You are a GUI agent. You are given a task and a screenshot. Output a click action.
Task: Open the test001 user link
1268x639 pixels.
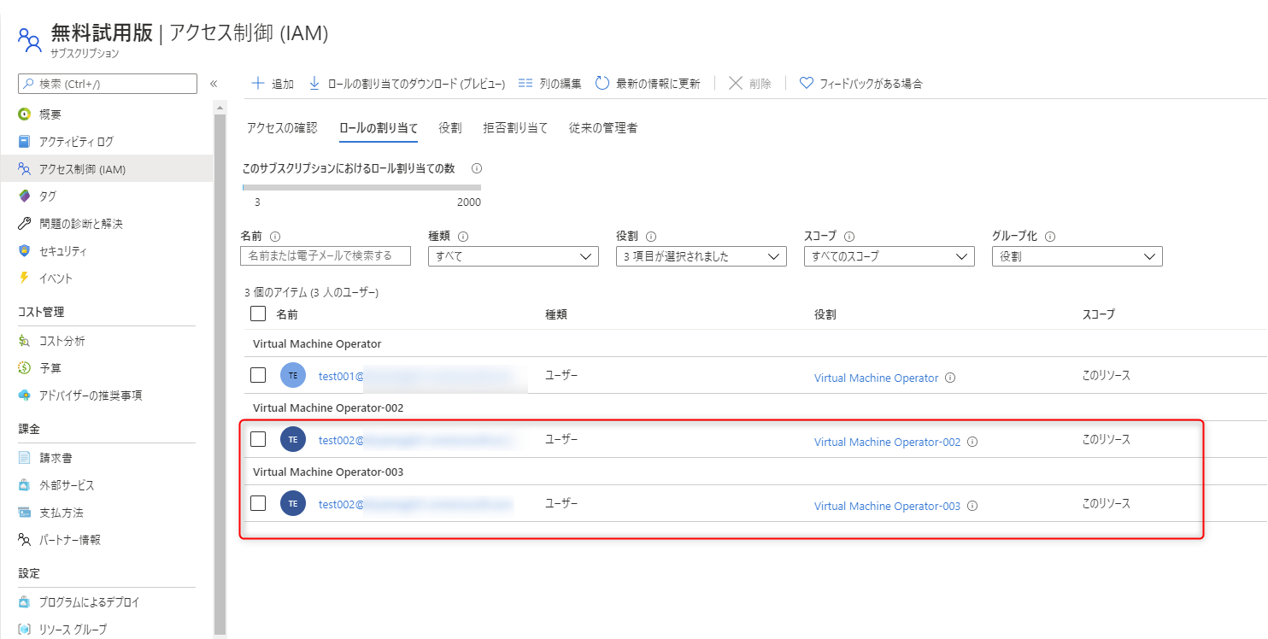342,376
